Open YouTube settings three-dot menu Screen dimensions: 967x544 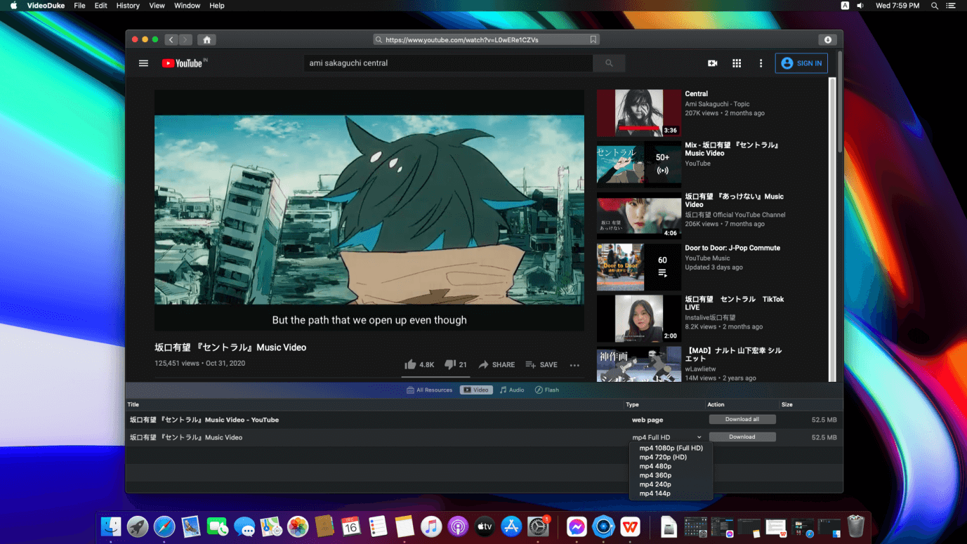pos(761,63)
